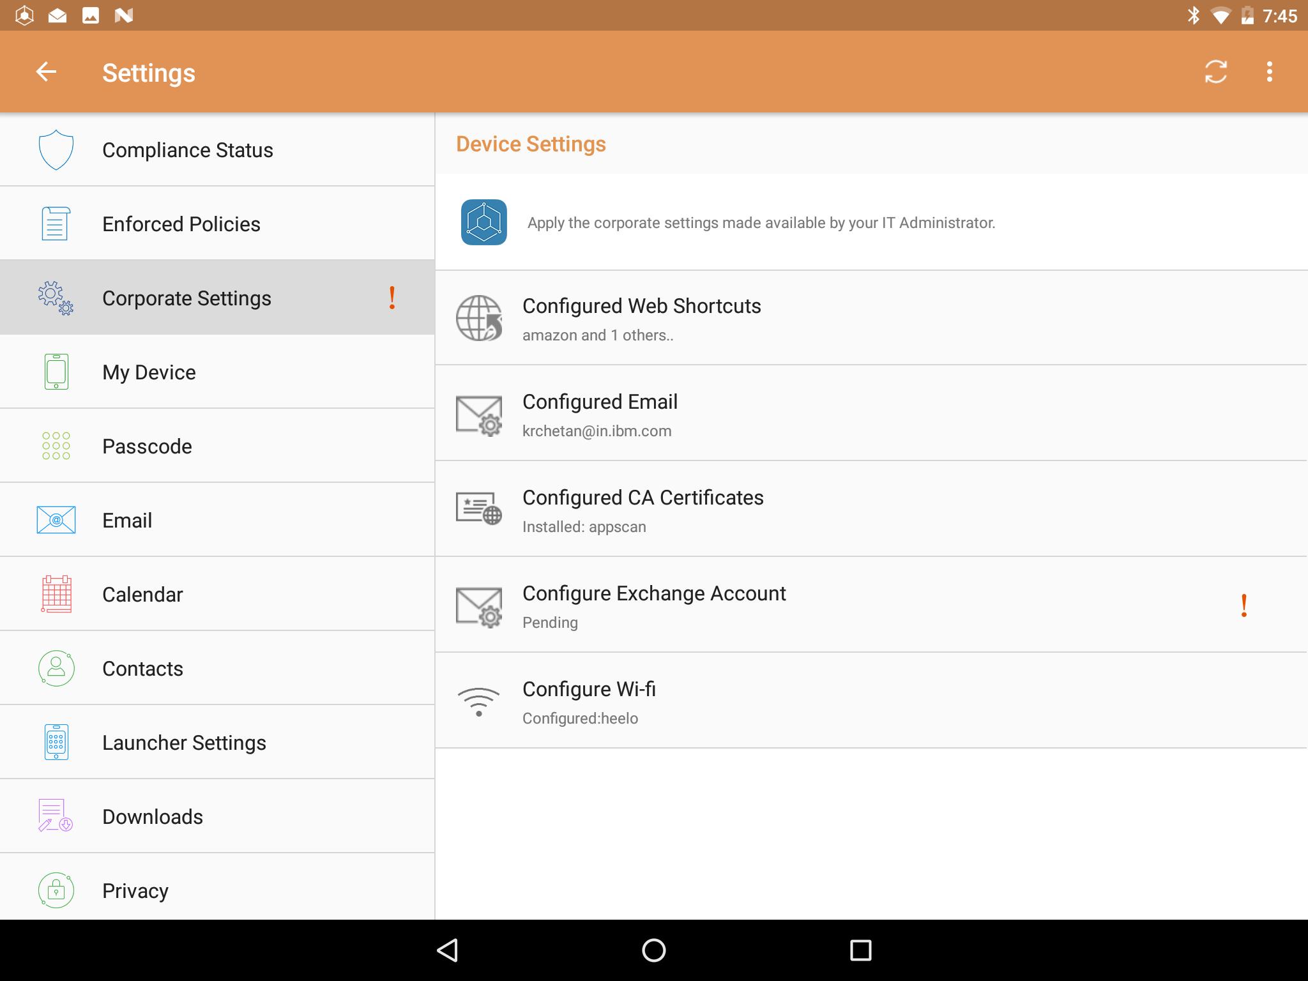The image size is (1308, 981).
Task: Click the 'amazon and 1 others..' text
Action: coord(598,335)
